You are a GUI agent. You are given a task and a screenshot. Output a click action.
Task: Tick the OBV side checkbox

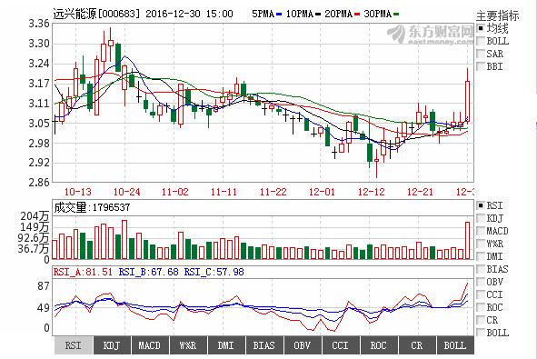pos(482,282)
